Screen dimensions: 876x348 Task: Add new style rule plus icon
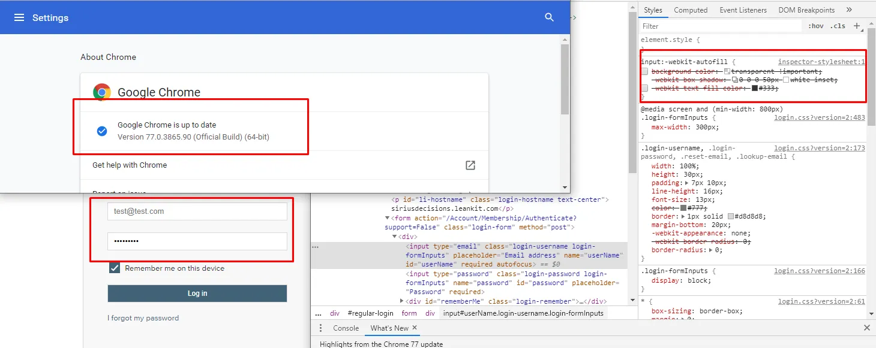857,26
